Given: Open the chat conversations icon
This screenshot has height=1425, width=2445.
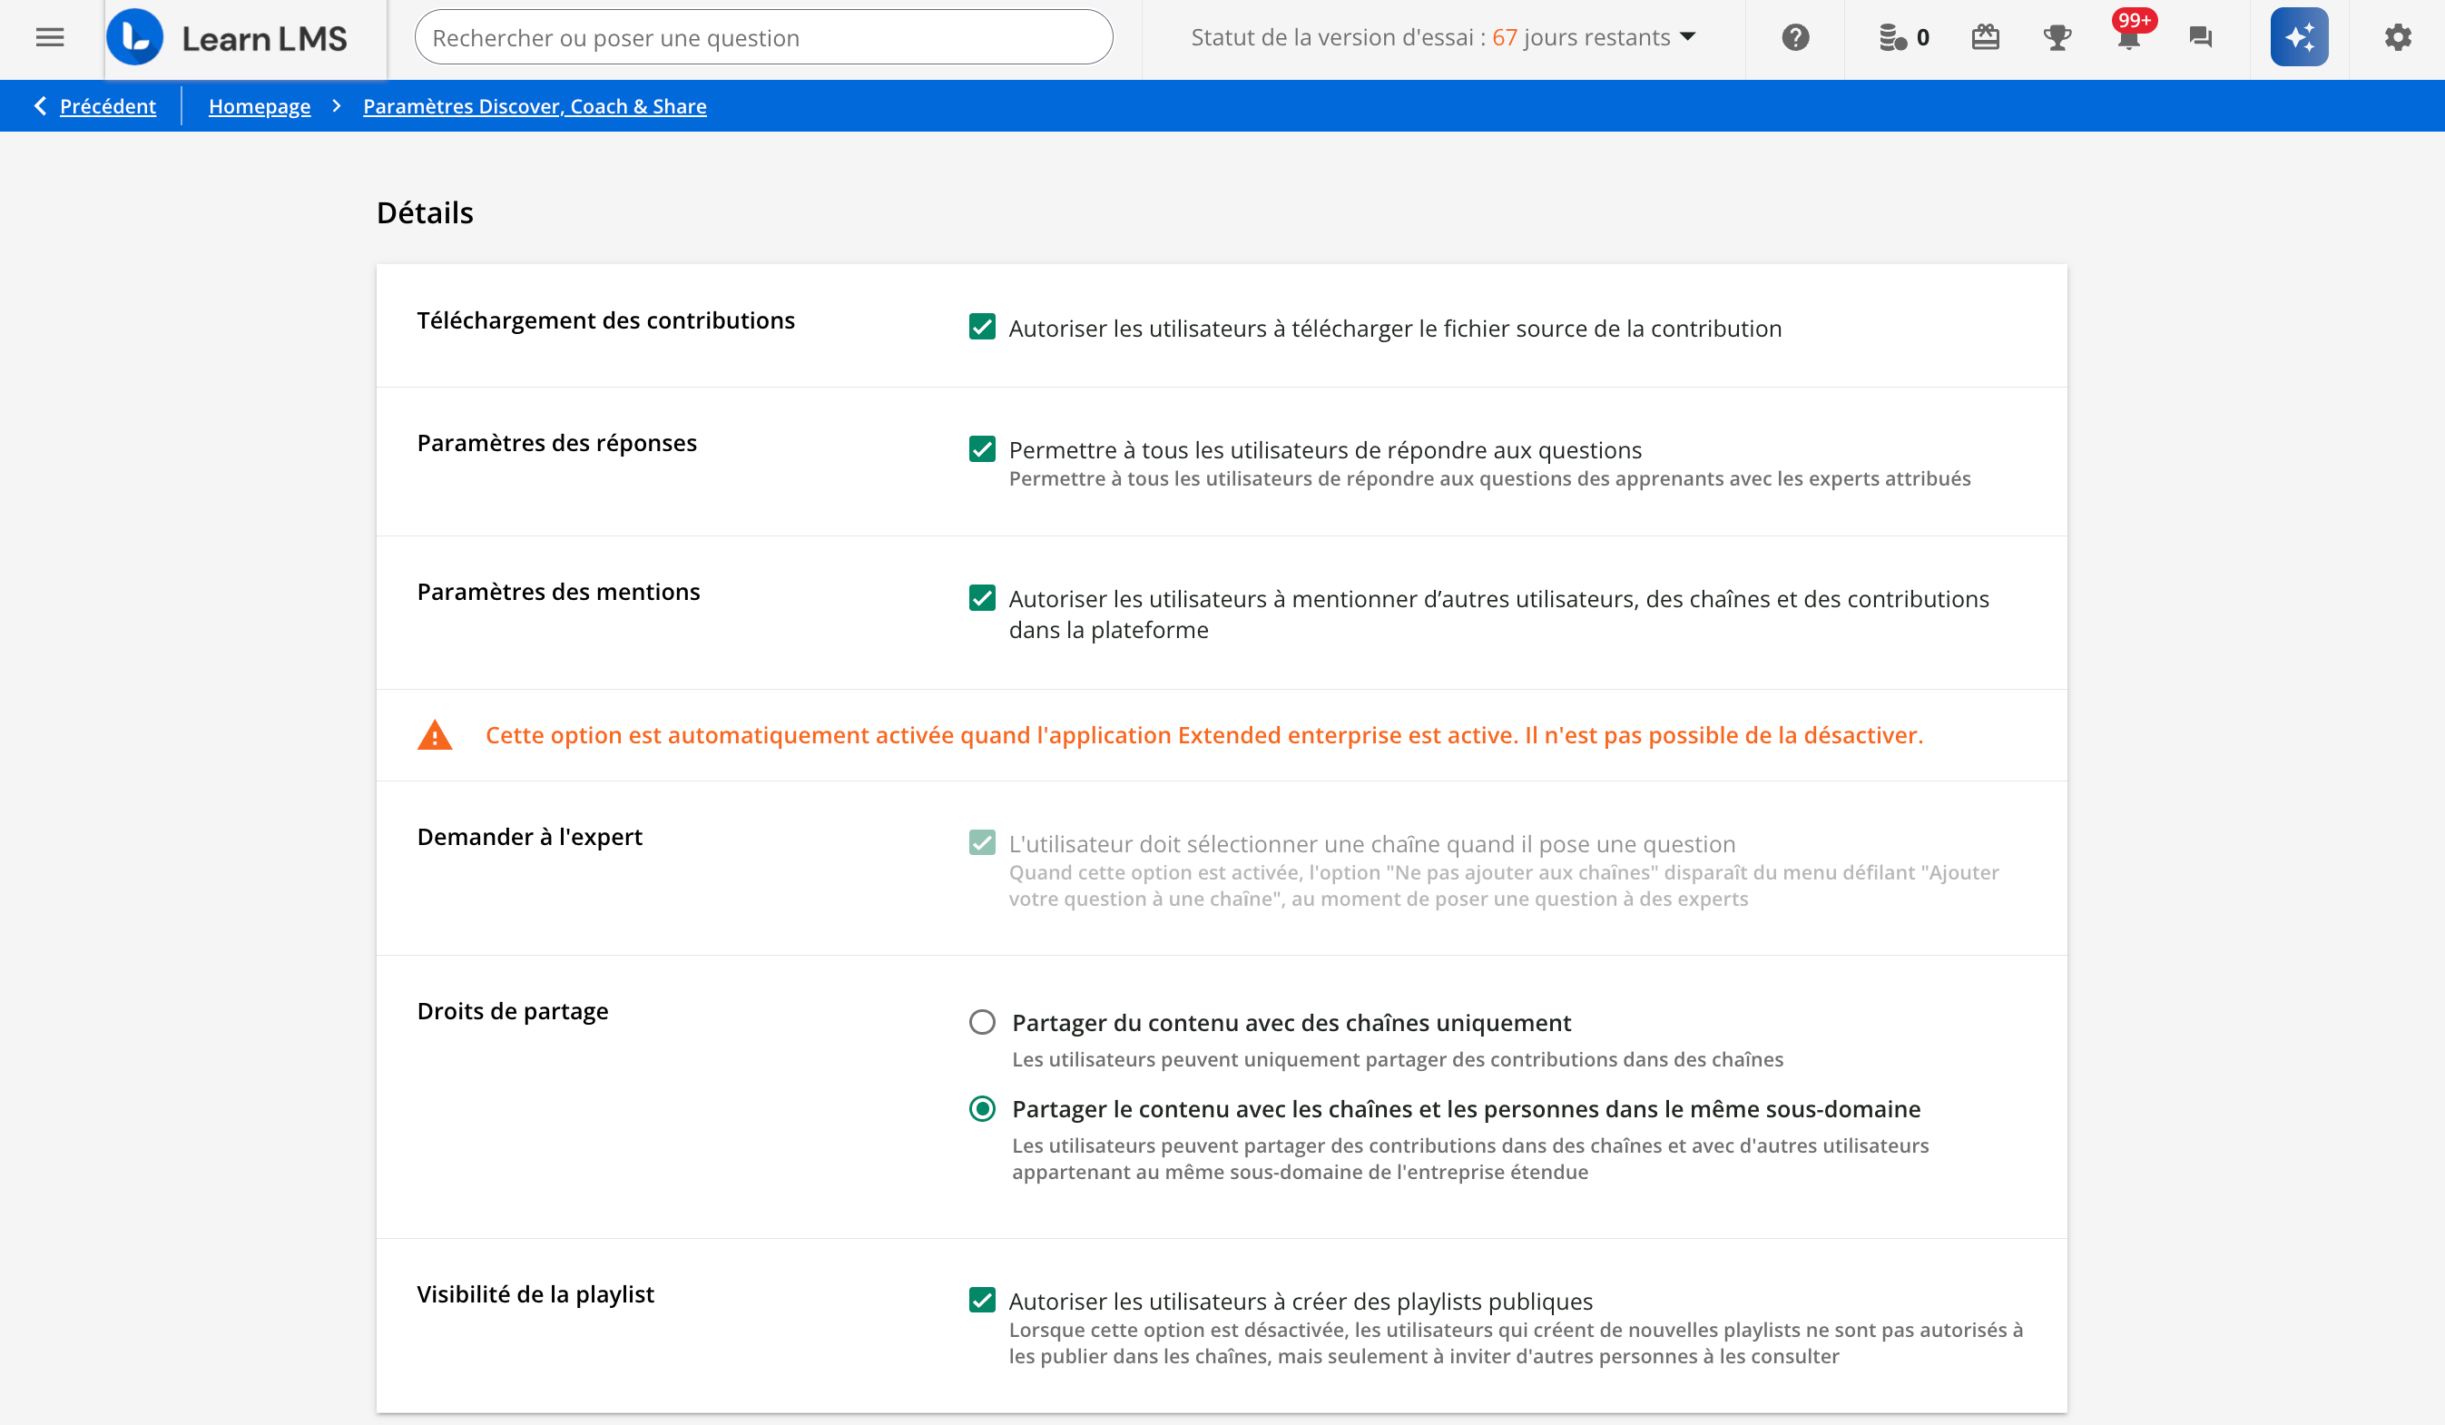Looking at the screenshot, I should click(2201, 38).
